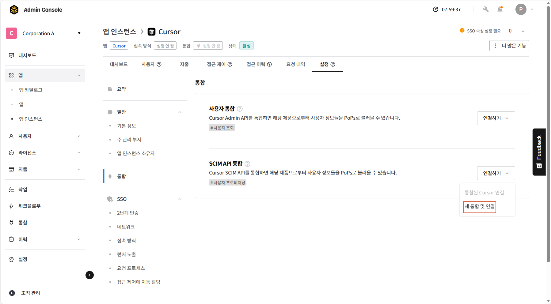Open the notification bell
The height and width of the screenshot is (304, 551).
click(500, 9)
